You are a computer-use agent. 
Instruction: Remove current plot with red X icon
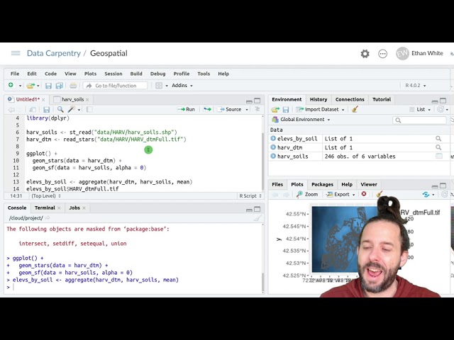click(x=364, y=194)
